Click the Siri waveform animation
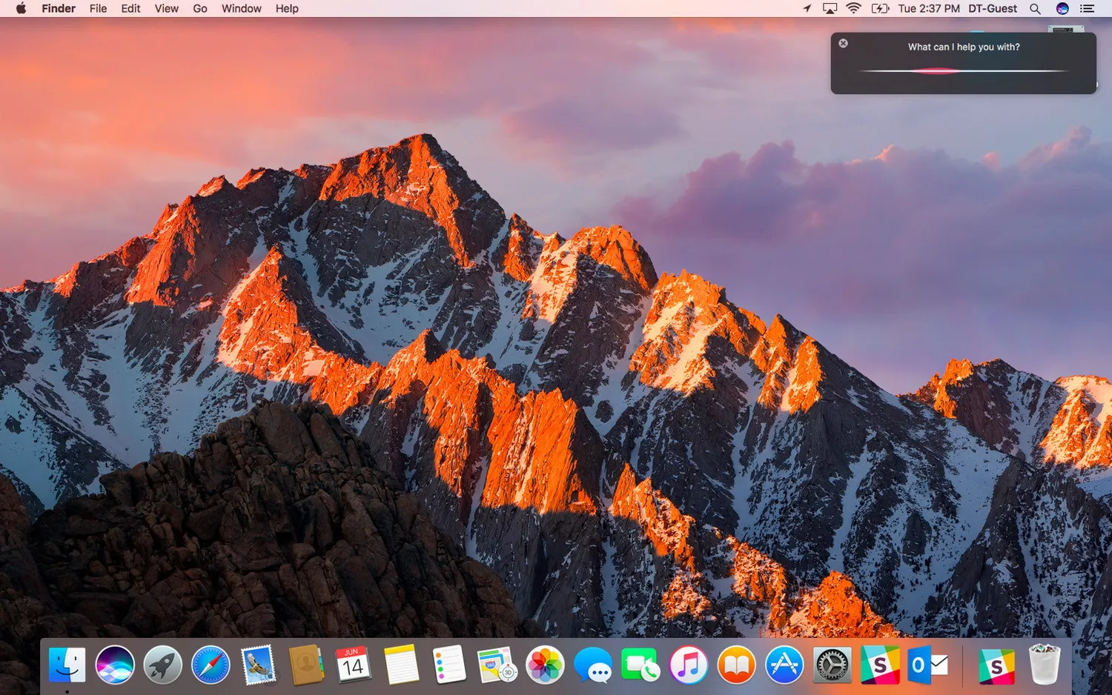 (x=963, y=71)
